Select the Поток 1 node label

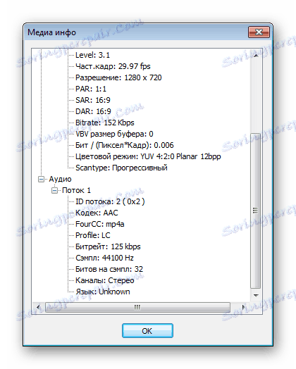point(76,191)
